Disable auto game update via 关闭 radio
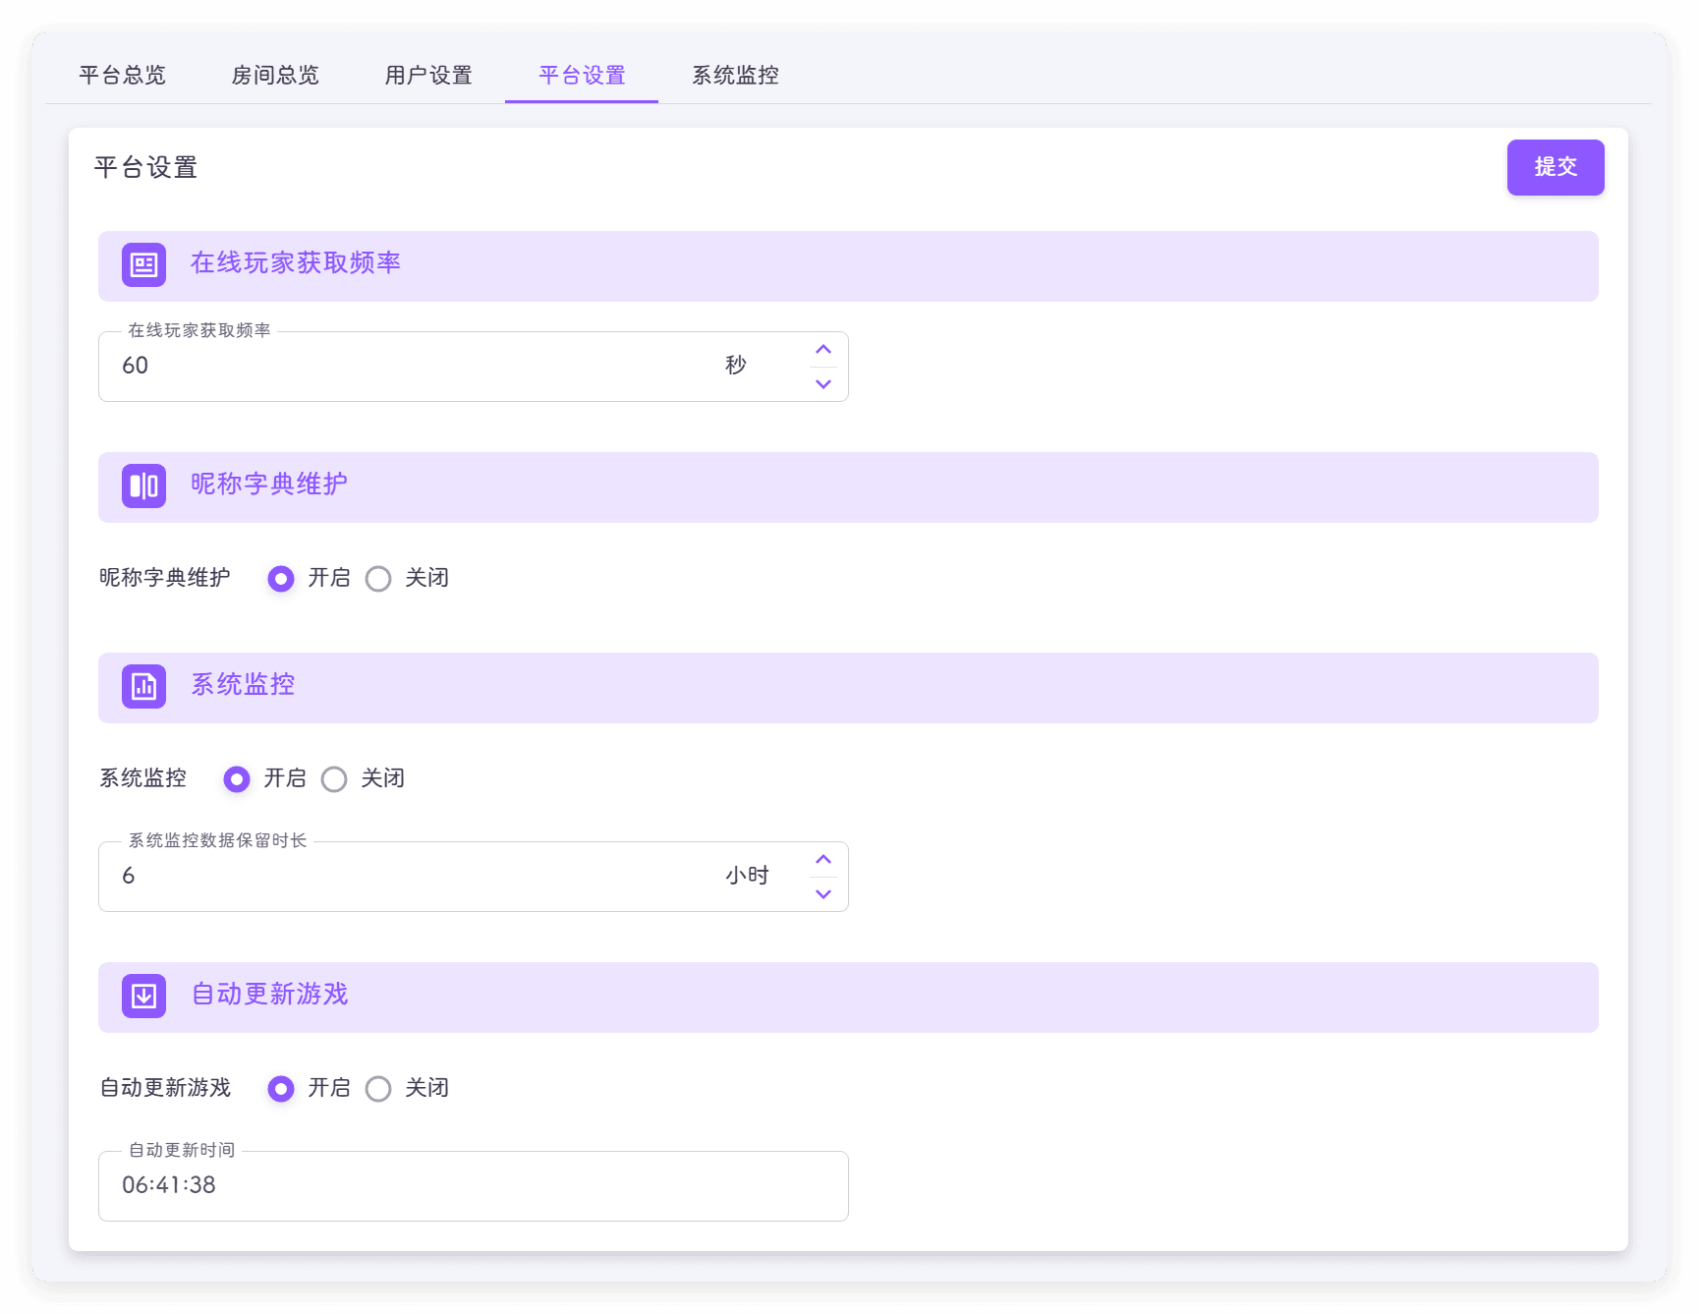 [x=378, y=1089]
